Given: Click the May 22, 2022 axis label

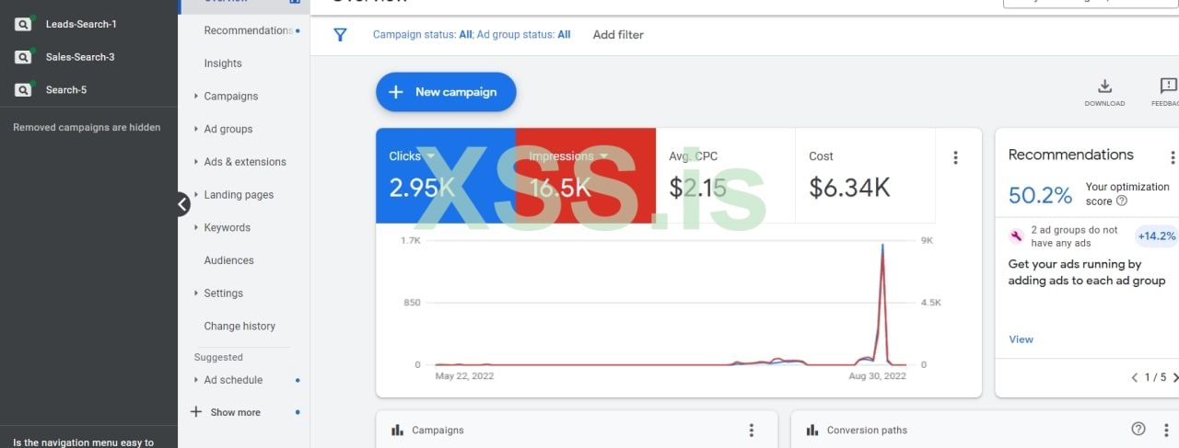Looking at the screenshot, I should (464, 376).
